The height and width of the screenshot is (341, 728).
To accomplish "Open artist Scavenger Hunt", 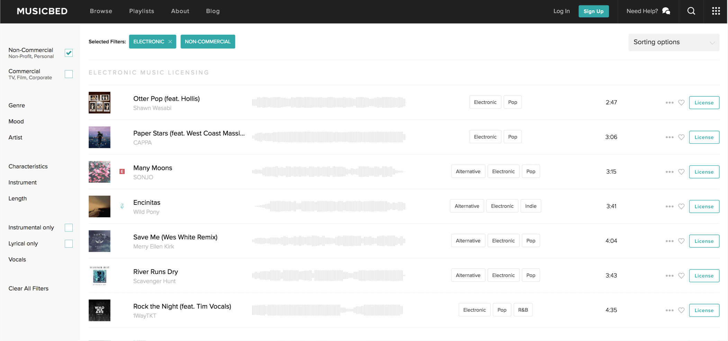I will click(154, 281).
